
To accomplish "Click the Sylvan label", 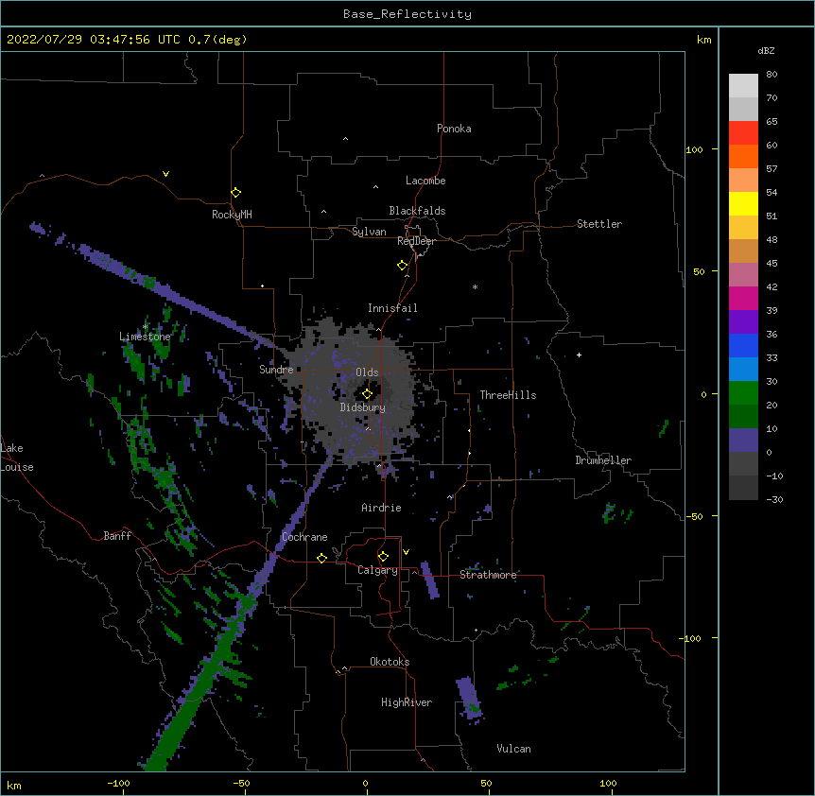I will point(369,232).
